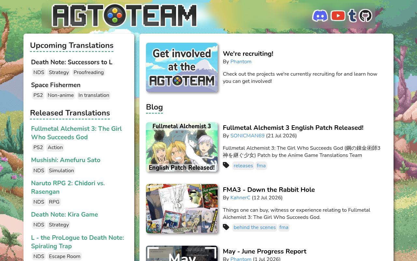The height and width of the screenshot is (261, 417).
Task: Open Naruto RPG 2: Chidori vs. Rasengan
Action: point(68,187)
